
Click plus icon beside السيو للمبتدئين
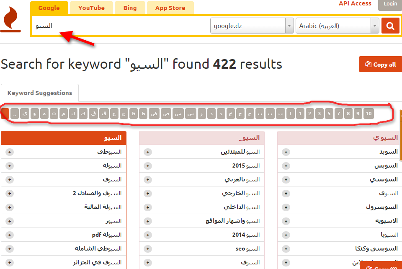[x=148, y=152]
